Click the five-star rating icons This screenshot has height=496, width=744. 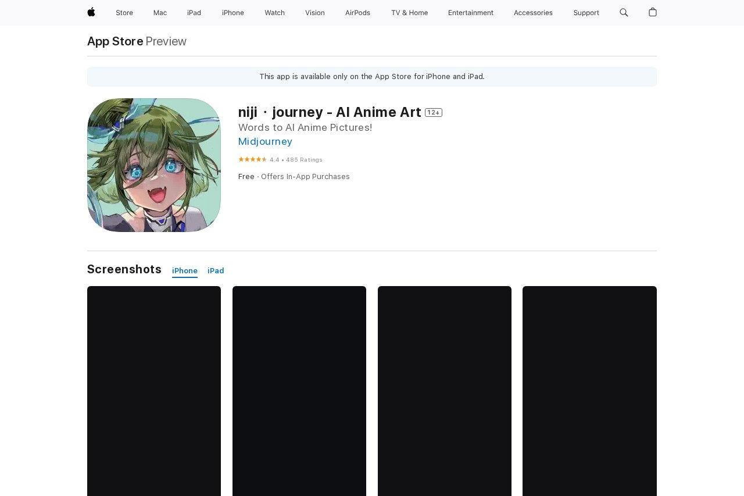click(253, 159)
